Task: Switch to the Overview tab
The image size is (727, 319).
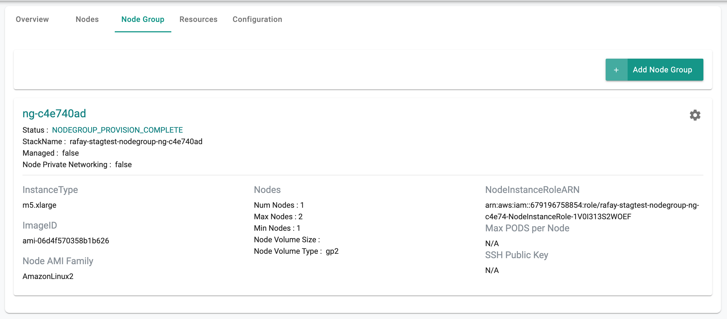Action: 32,19
